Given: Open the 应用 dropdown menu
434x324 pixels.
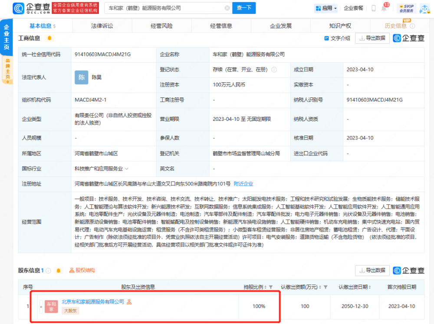Looking at the screenshot, I should coord(326,8).
